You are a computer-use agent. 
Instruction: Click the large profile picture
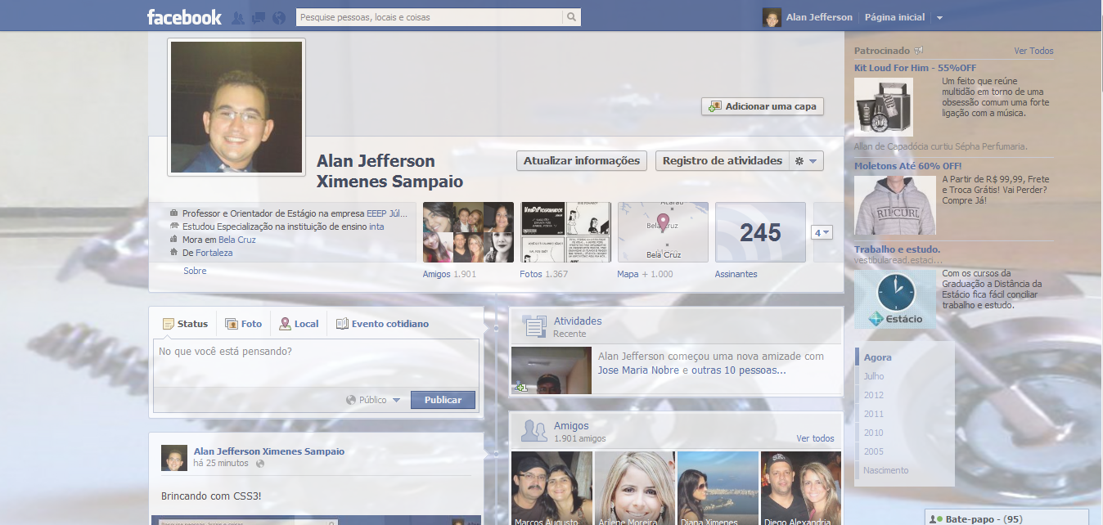coord(236,107)
